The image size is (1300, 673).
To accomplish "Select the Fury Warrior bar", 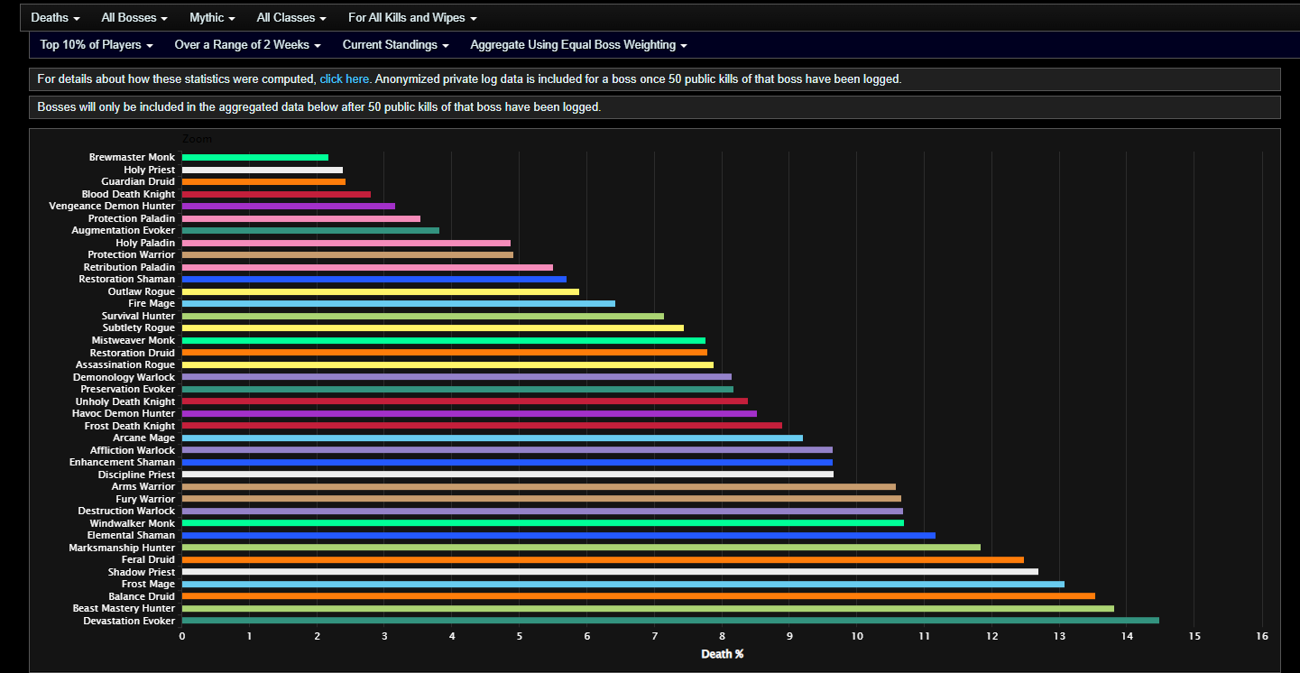I will click(x=541, y=499).
